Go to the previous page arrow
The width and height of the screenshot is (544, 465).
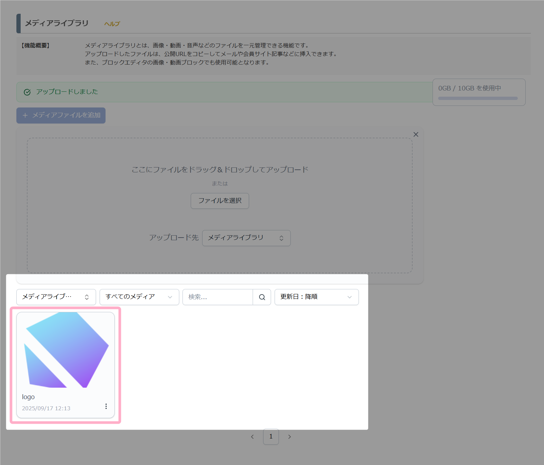click(252, 436)
